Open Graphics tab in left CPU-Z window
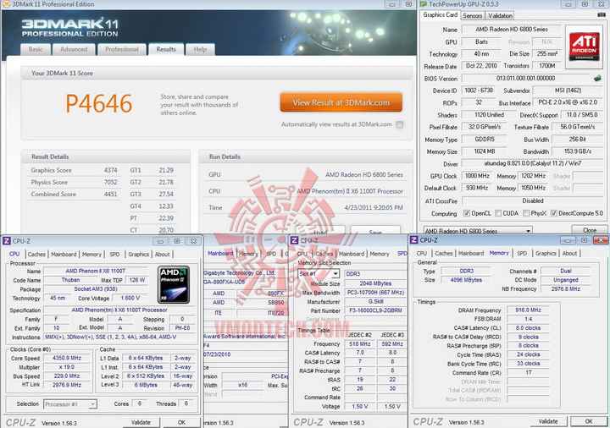 [138, 255]
